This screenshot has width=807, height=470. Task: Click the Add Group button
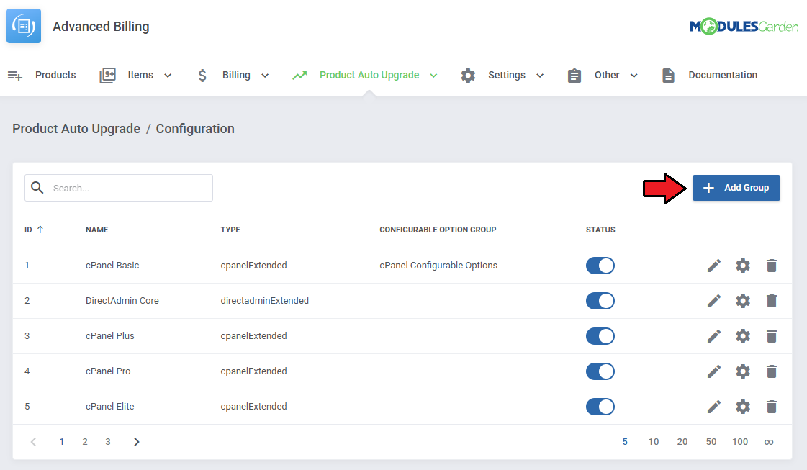pyautogui.click(x=736, y=188)
